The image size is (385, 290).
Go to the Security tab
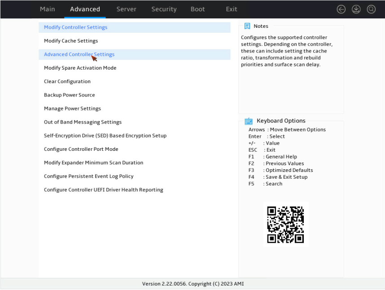coord(164,9)
